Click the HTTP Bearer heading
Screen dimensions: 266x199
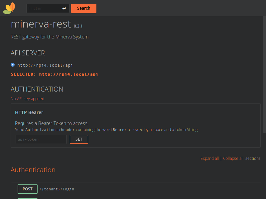point(29,112)
